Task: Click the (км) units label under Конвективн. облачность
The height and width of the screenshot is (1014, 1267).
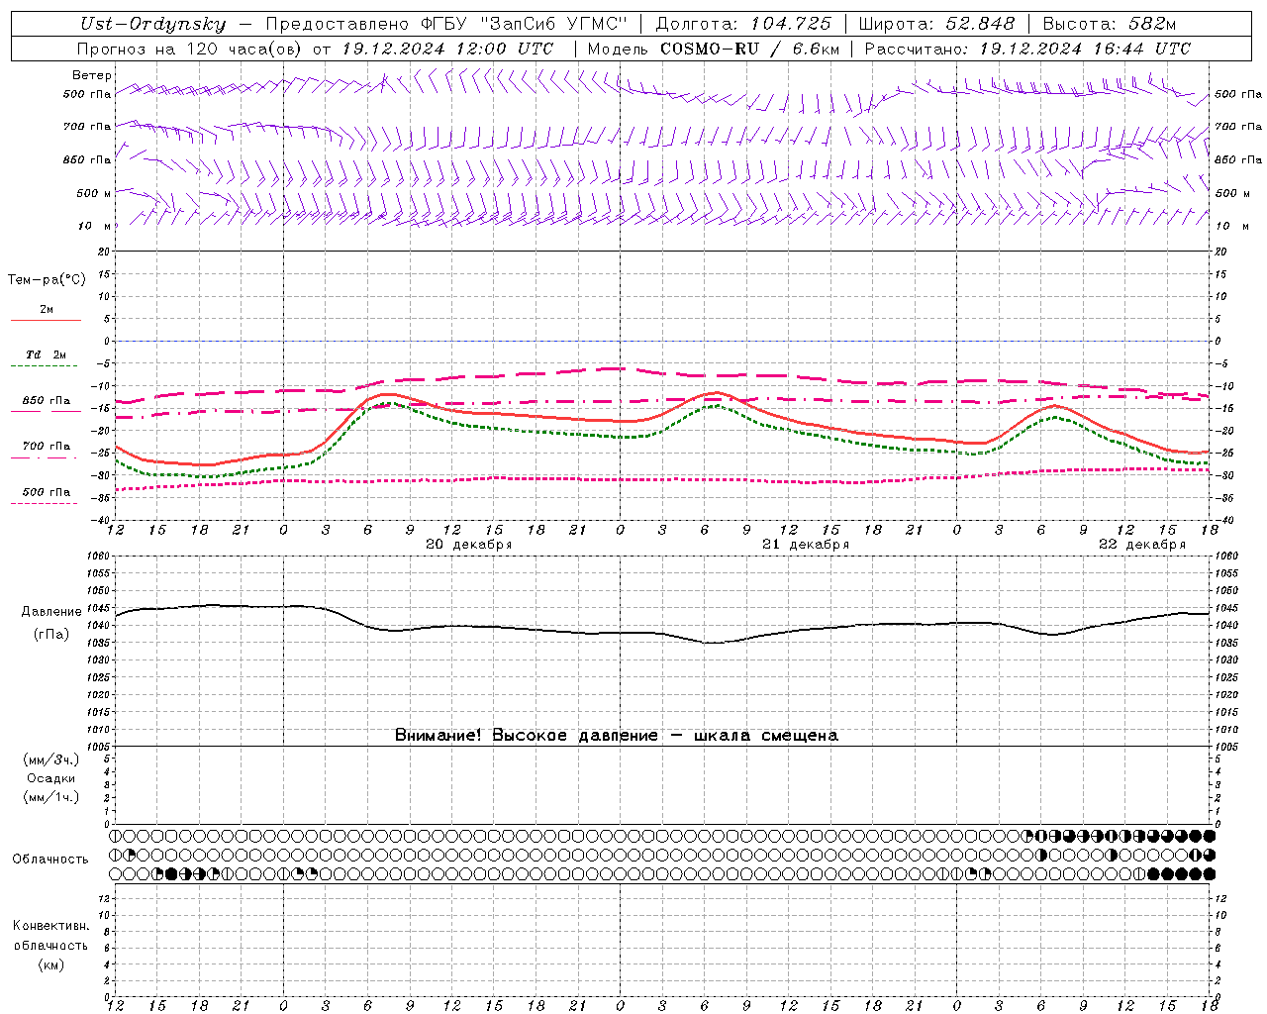Action: 51,964
